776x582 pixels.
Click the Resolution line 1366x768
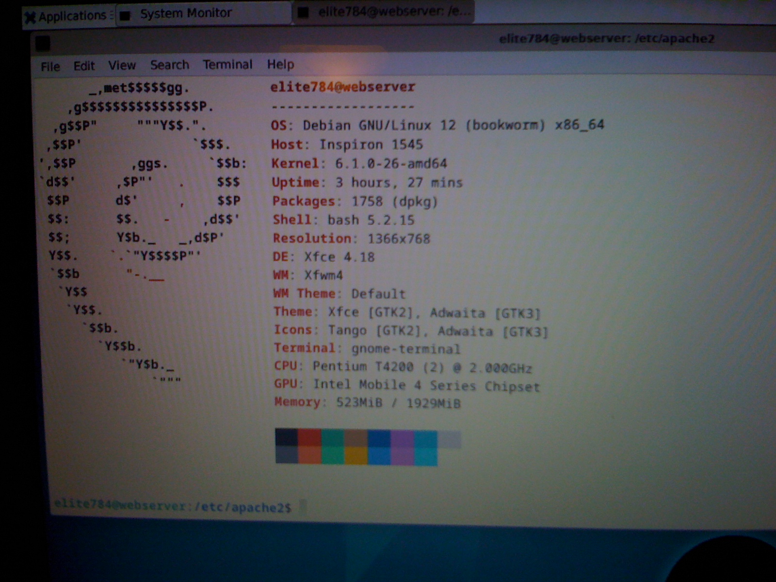[x=351, y=239]
